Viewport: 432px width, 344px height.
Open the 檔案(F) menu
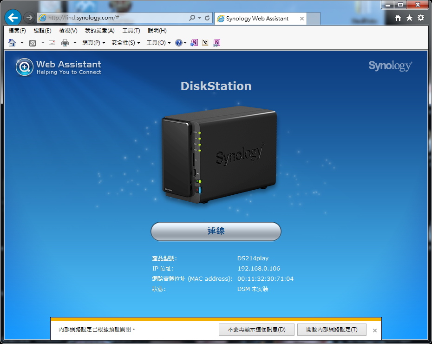(17, 31)
